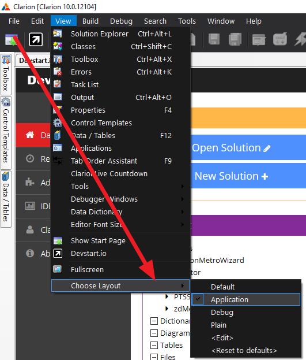Click the home icon in the red sidebar item
Image resolution: width=306 pixels, height=360 pixels.
[30, 135]
